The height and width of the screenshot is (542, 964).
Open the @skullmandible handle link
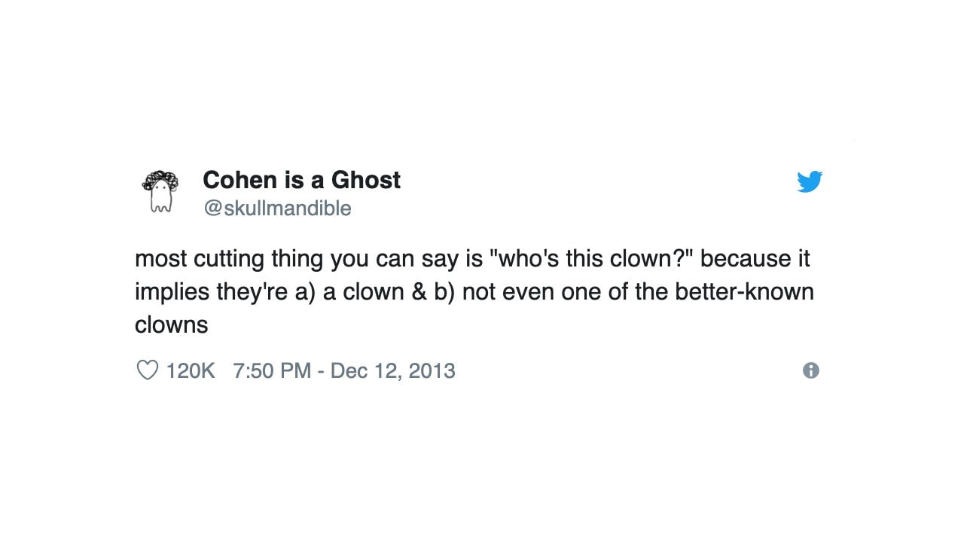point(277,208)
